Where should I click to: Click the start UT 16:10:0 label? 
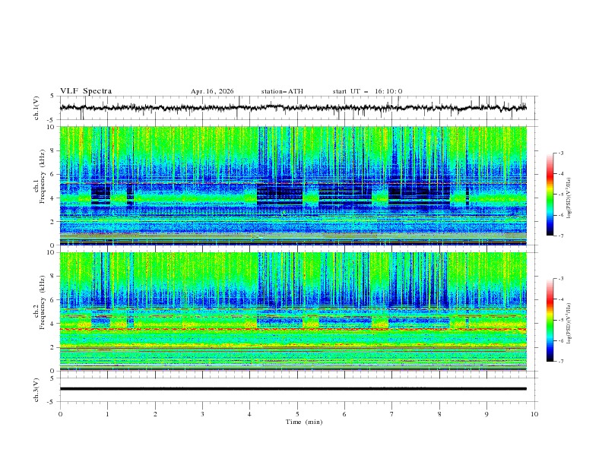point(367,91)
